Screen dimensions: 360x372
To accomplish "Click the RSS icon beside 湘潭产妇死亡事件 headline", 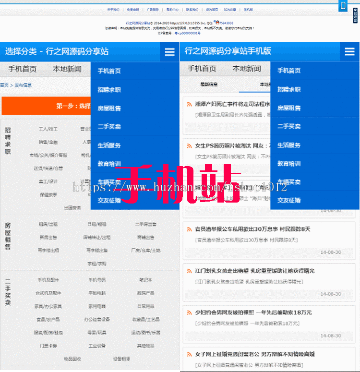I will [x=189, y=104].
